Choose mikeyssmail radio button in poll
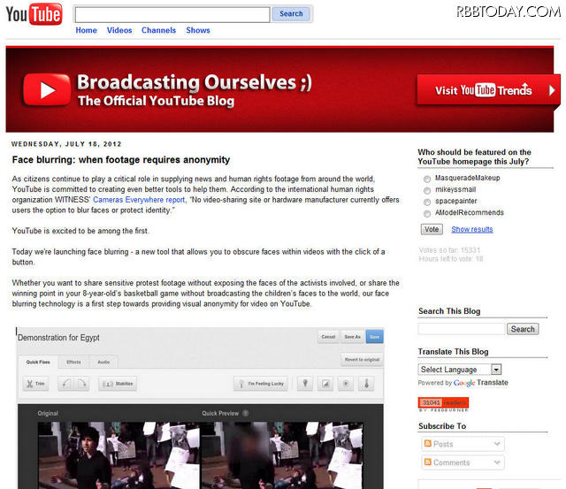566x489 pixels. (x=427, y=190)
